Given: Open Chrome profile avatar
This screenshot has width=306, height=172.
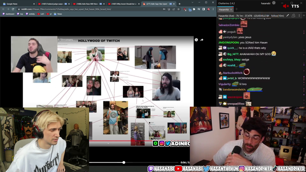Looking at the screenshot, I should (x=208, y=9).
